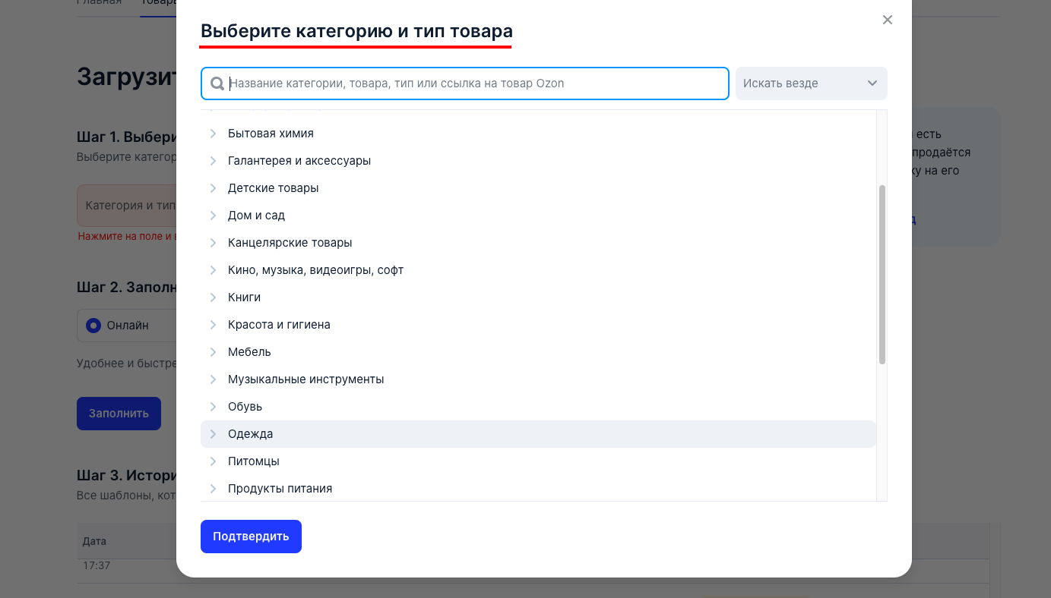The image size is (1051, 598).
Task: Expand the 'Бытовая химия' chevron
Action: (214, 134)
